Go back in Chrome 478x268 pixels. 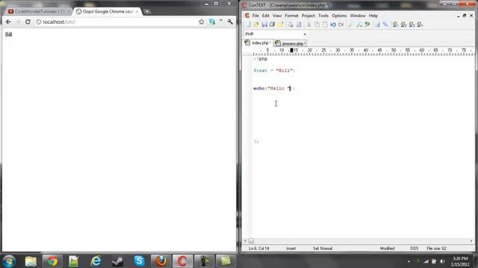coord(8,22)
